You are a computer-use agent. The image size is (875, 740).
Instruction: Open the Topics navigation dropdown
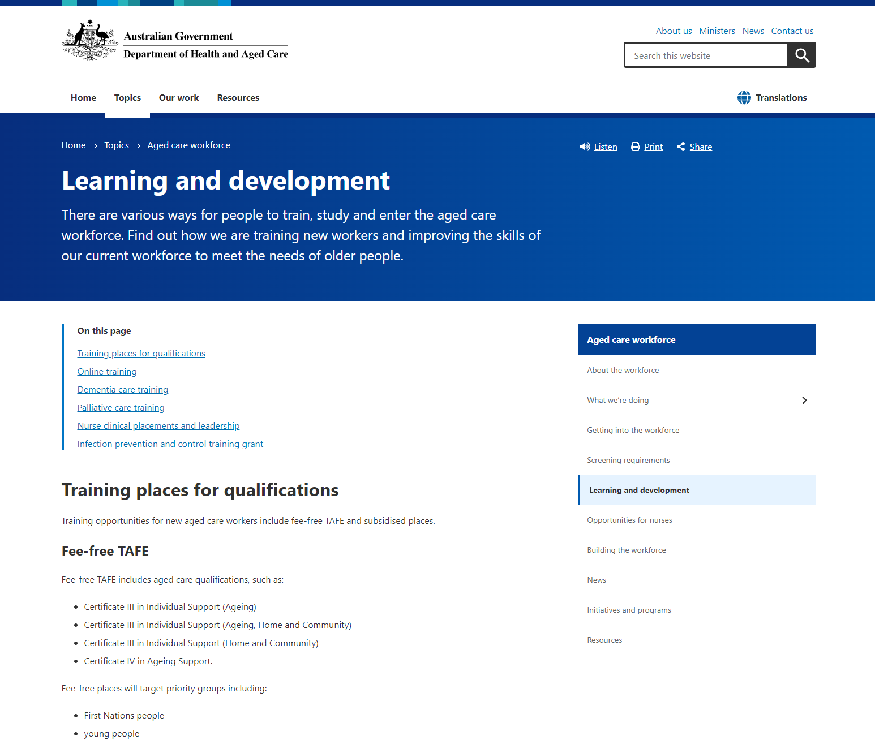(127, 97)
